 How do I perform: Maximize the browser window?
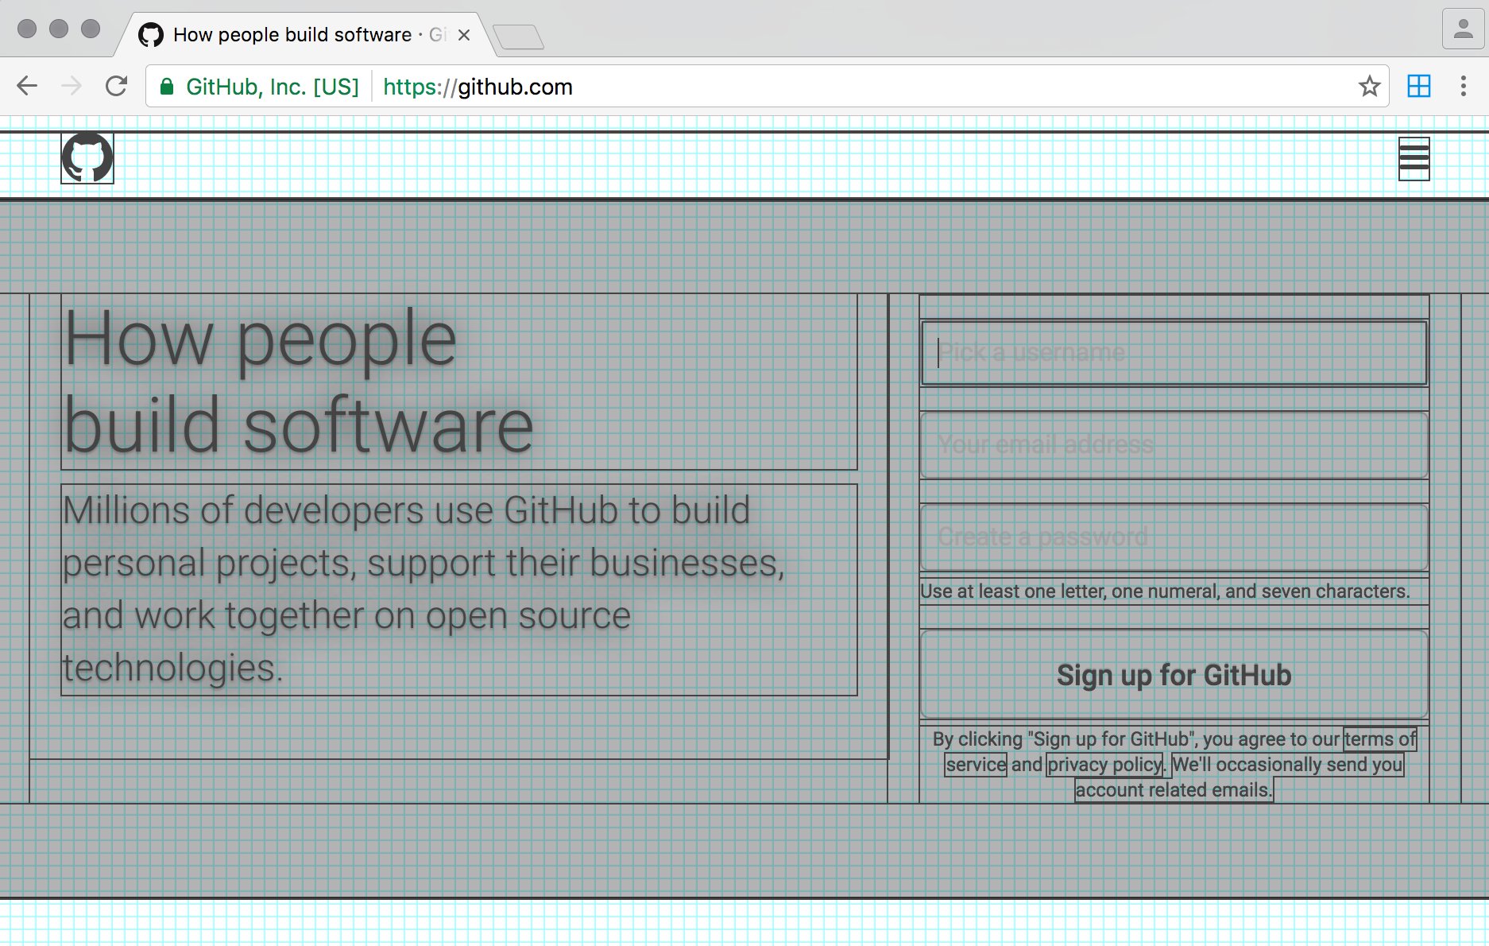91,29
